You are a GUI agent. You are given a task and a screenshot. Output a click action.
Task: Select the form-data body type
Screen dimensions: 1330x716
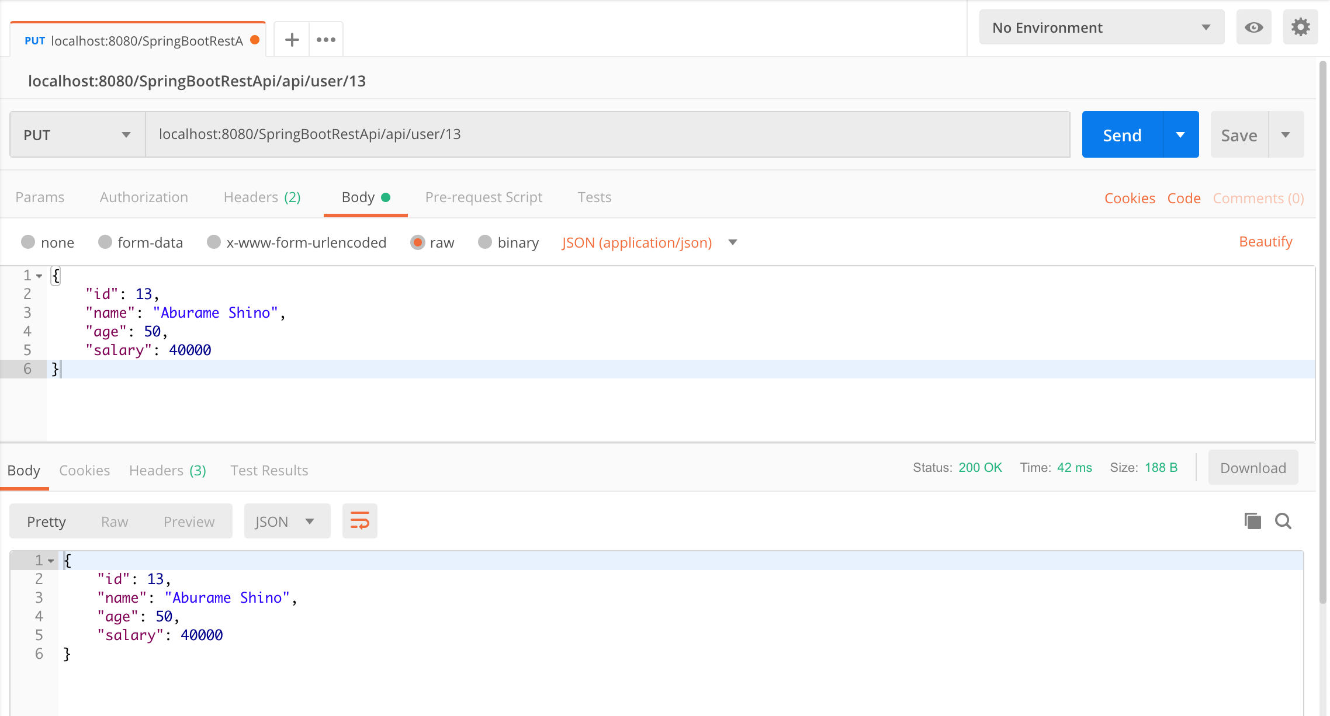105,242
